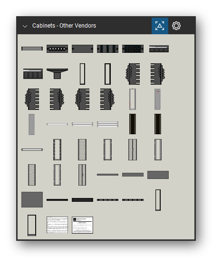This screenshot has width=212, height=257.
Task: Toggle the blue fit-to-view icon button
Action: click(x=160, y=26)
